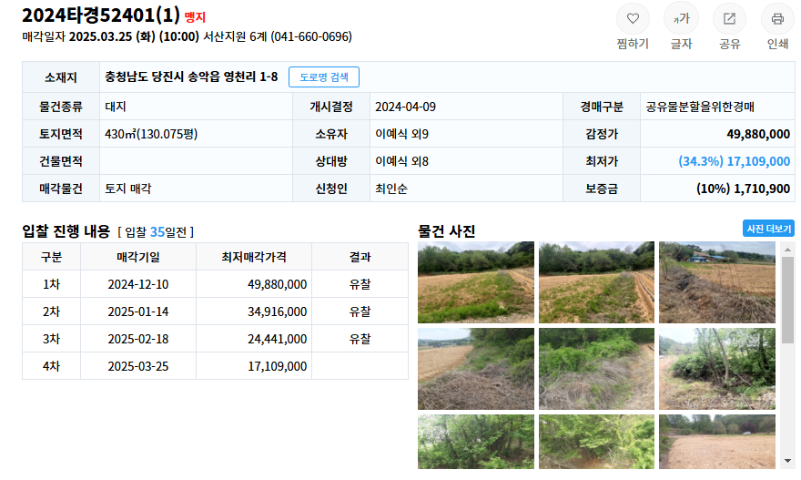Click the 도로명 검색 button

[324, 77]
